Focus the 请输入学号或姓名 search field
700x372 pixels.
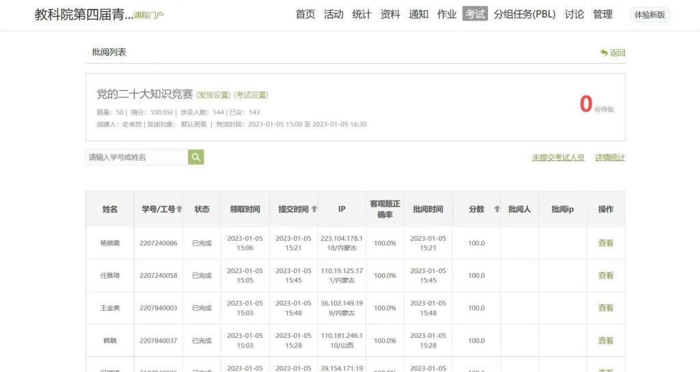click(x=137, y=158)
